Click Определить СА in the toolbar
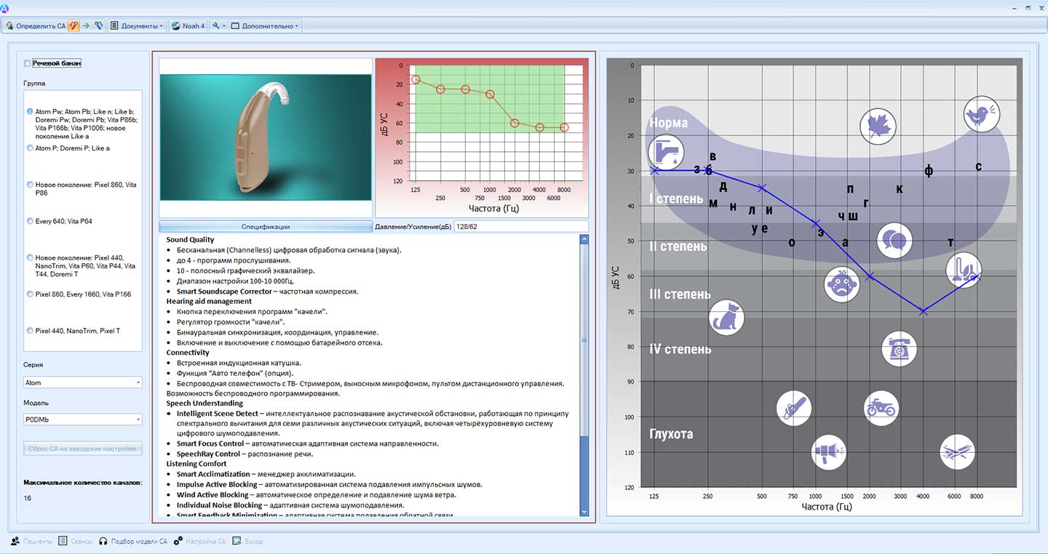 pos(36,26)
